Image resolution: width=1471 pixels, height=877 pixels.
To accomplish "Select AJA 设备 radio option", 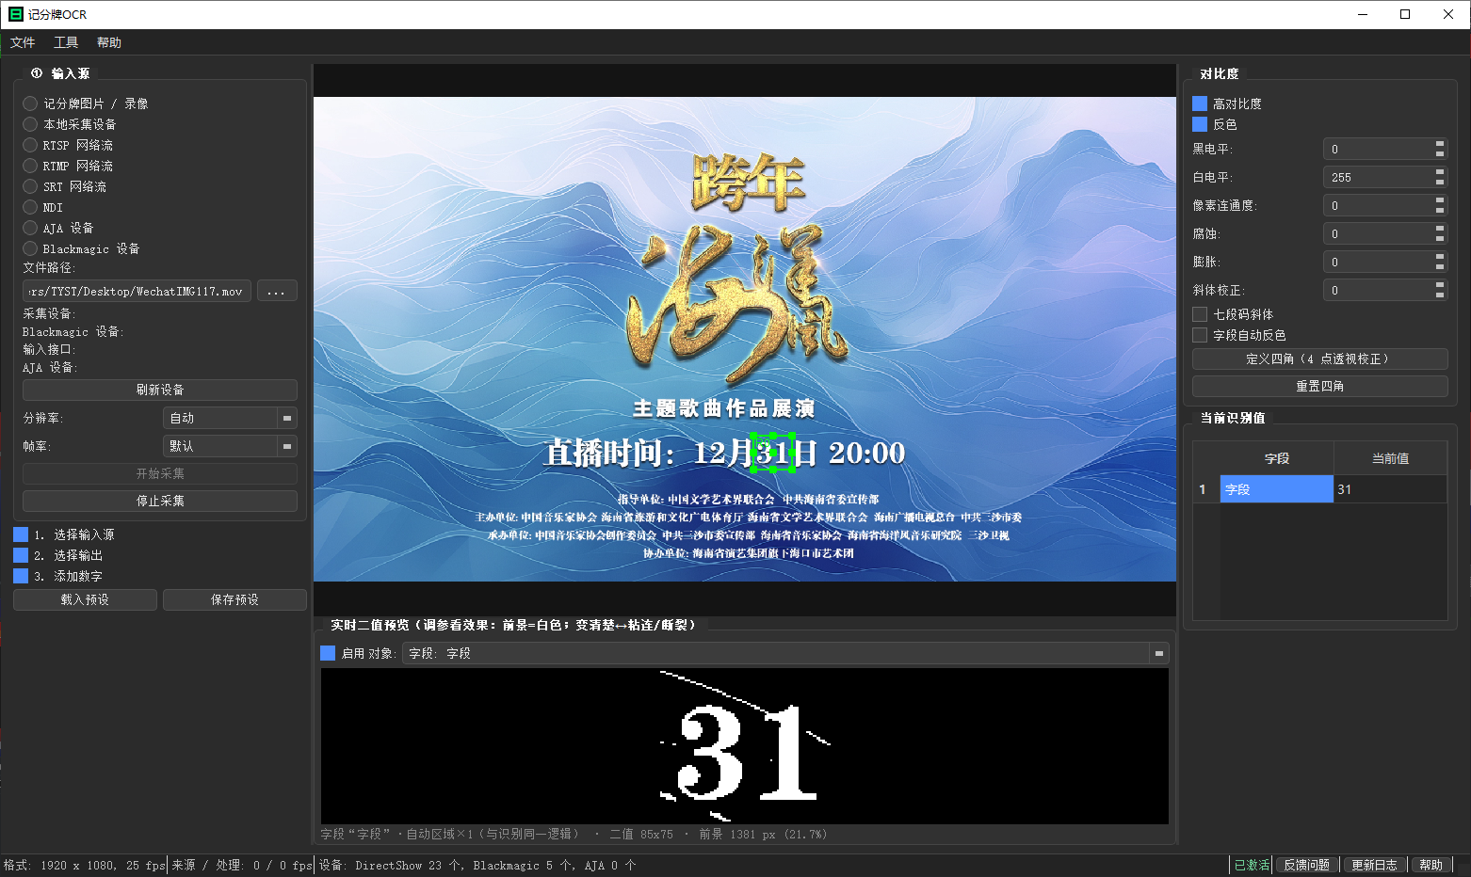I will (58, 228).
